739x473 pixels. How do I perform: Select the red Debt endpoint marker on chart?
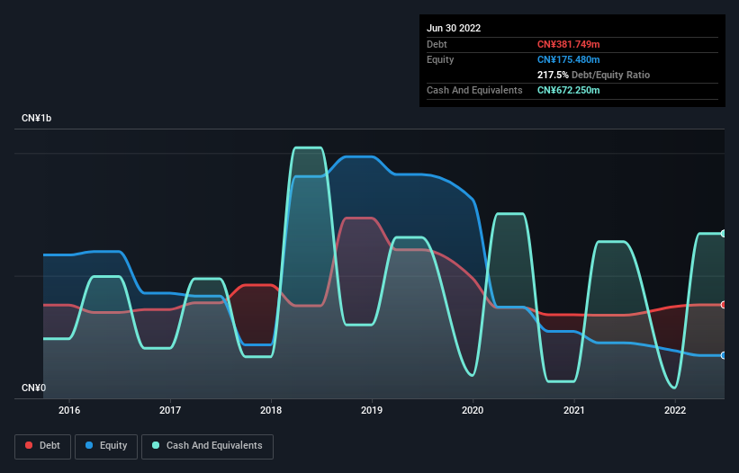pyautogui.click(x=724, y=305)
